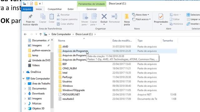Viewport: 200px width, 112px height.
Task: Click Este Computador in the address bar
Action: coord(61,34)
